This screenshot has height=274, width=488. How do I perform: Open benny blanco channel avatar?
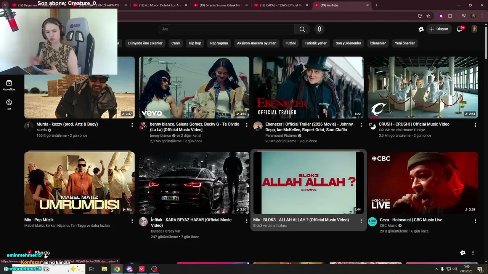143,126
